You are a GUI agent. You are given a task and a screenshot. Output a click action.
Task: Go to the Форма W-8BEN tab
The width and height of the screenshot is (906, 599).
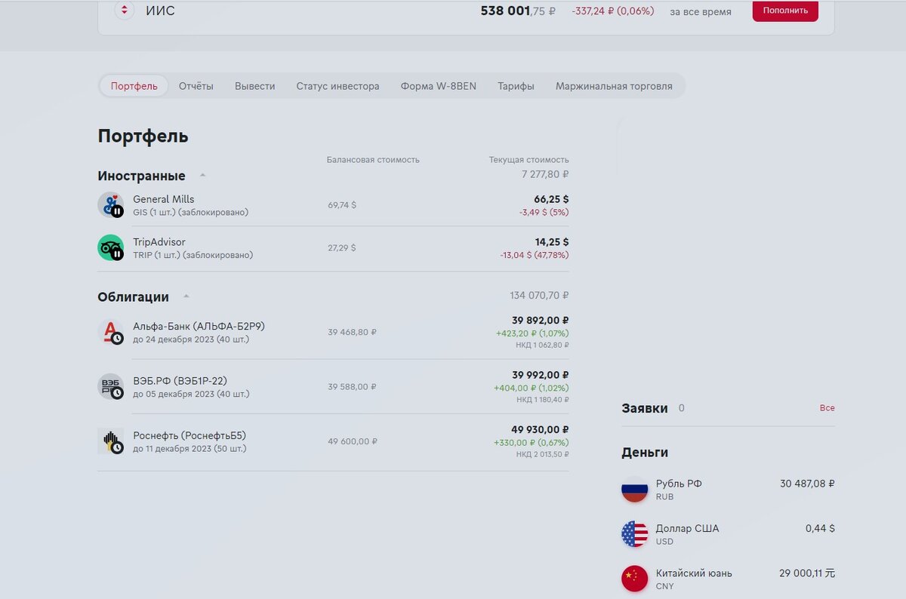tap(439, 86)
